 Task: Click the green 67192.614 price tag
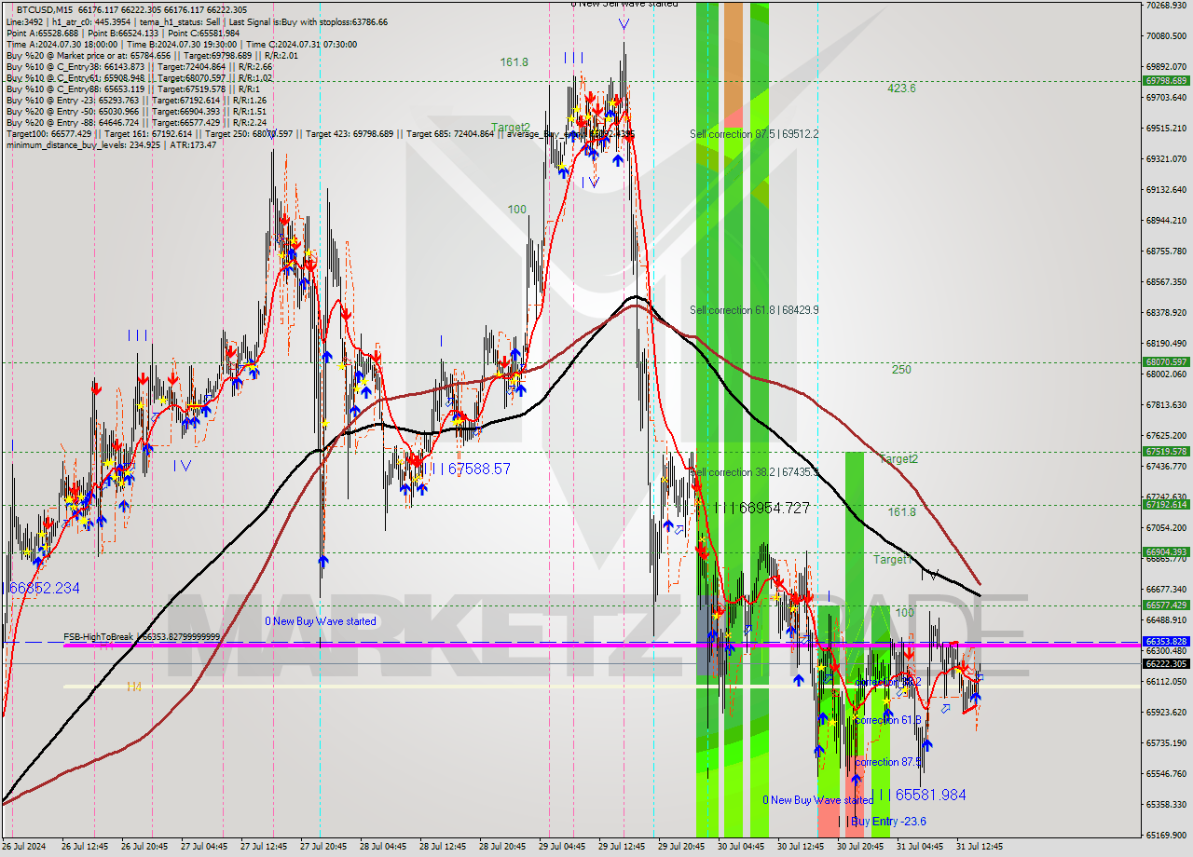[1165, 505]
